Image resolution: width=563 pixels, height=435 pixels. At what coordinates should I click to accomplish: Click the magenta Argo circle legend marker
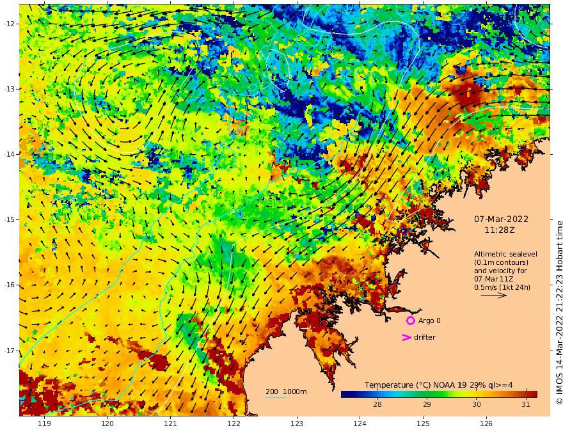410,321
